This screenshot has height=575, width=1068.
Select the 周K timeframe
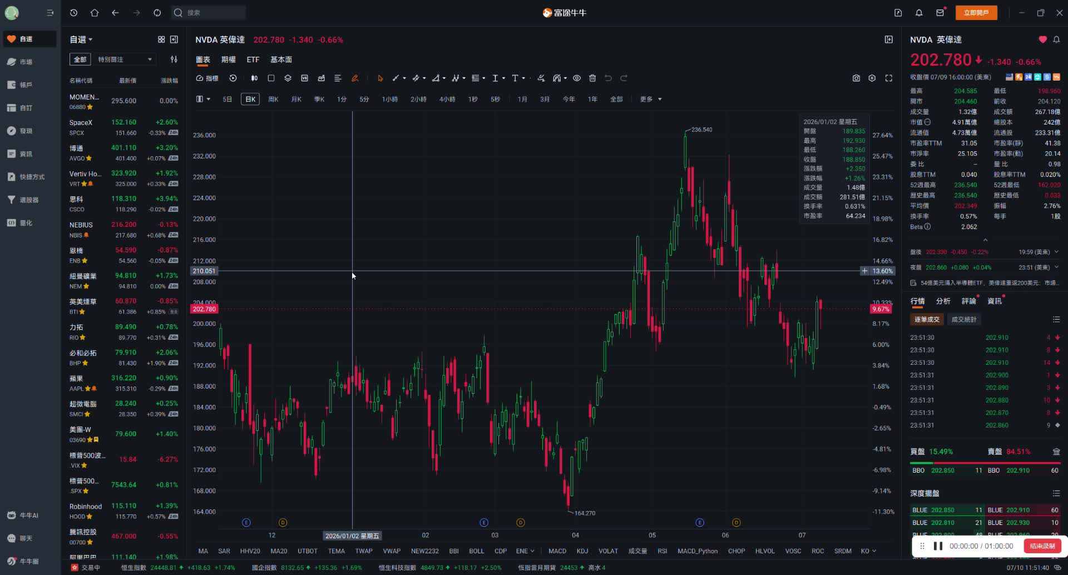[273, 99]
